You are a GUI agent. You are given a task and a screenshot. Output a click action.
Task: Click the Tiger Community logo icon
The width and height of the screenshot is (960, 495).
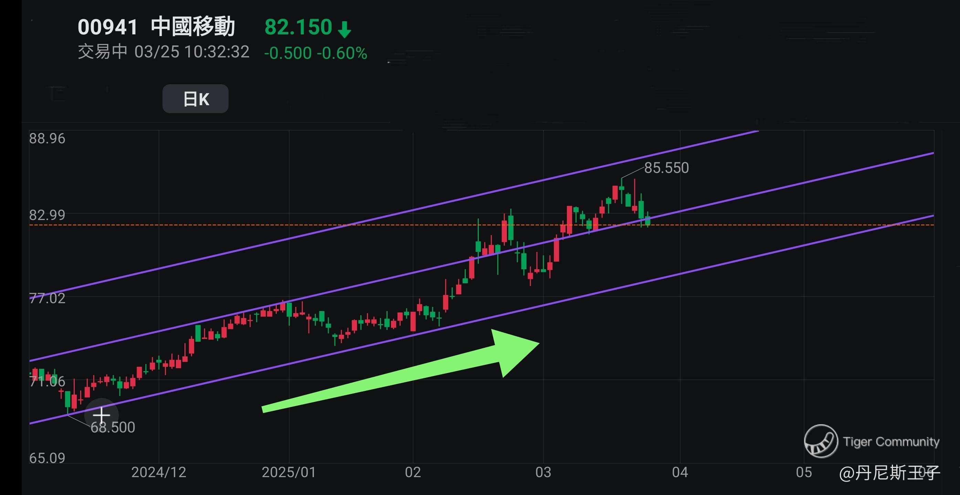pyautogui.click(x=821, y=441)
